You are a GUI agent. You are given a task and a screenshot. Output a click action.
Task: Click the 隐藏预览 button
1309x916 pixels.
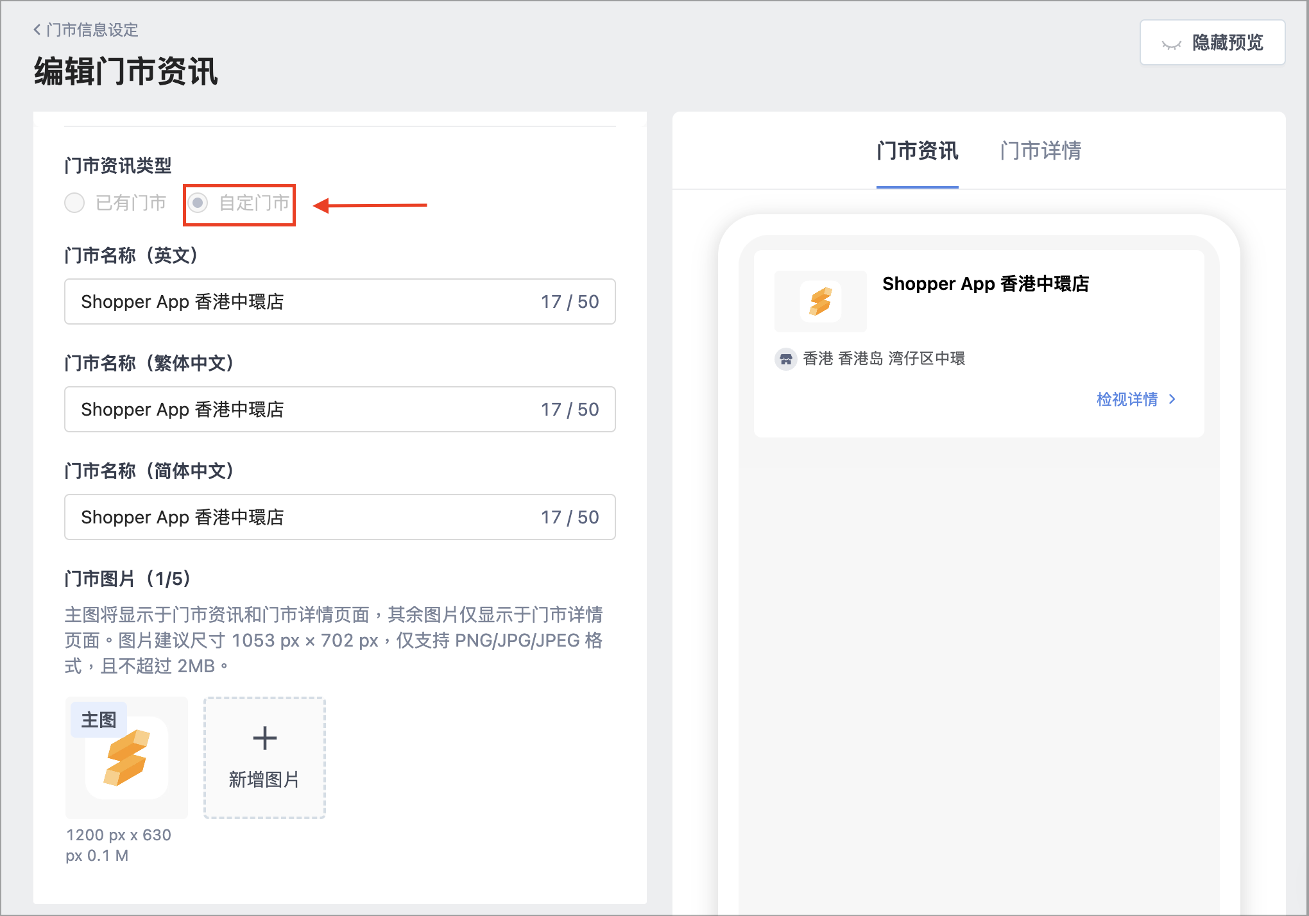pos(1212,42)
